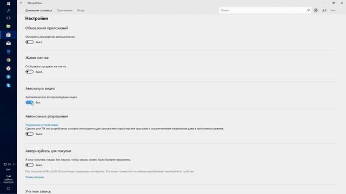Click Автономные разрешения section heading
The width and height of the screenshot is (346, 194).
[x=46, y=116]
